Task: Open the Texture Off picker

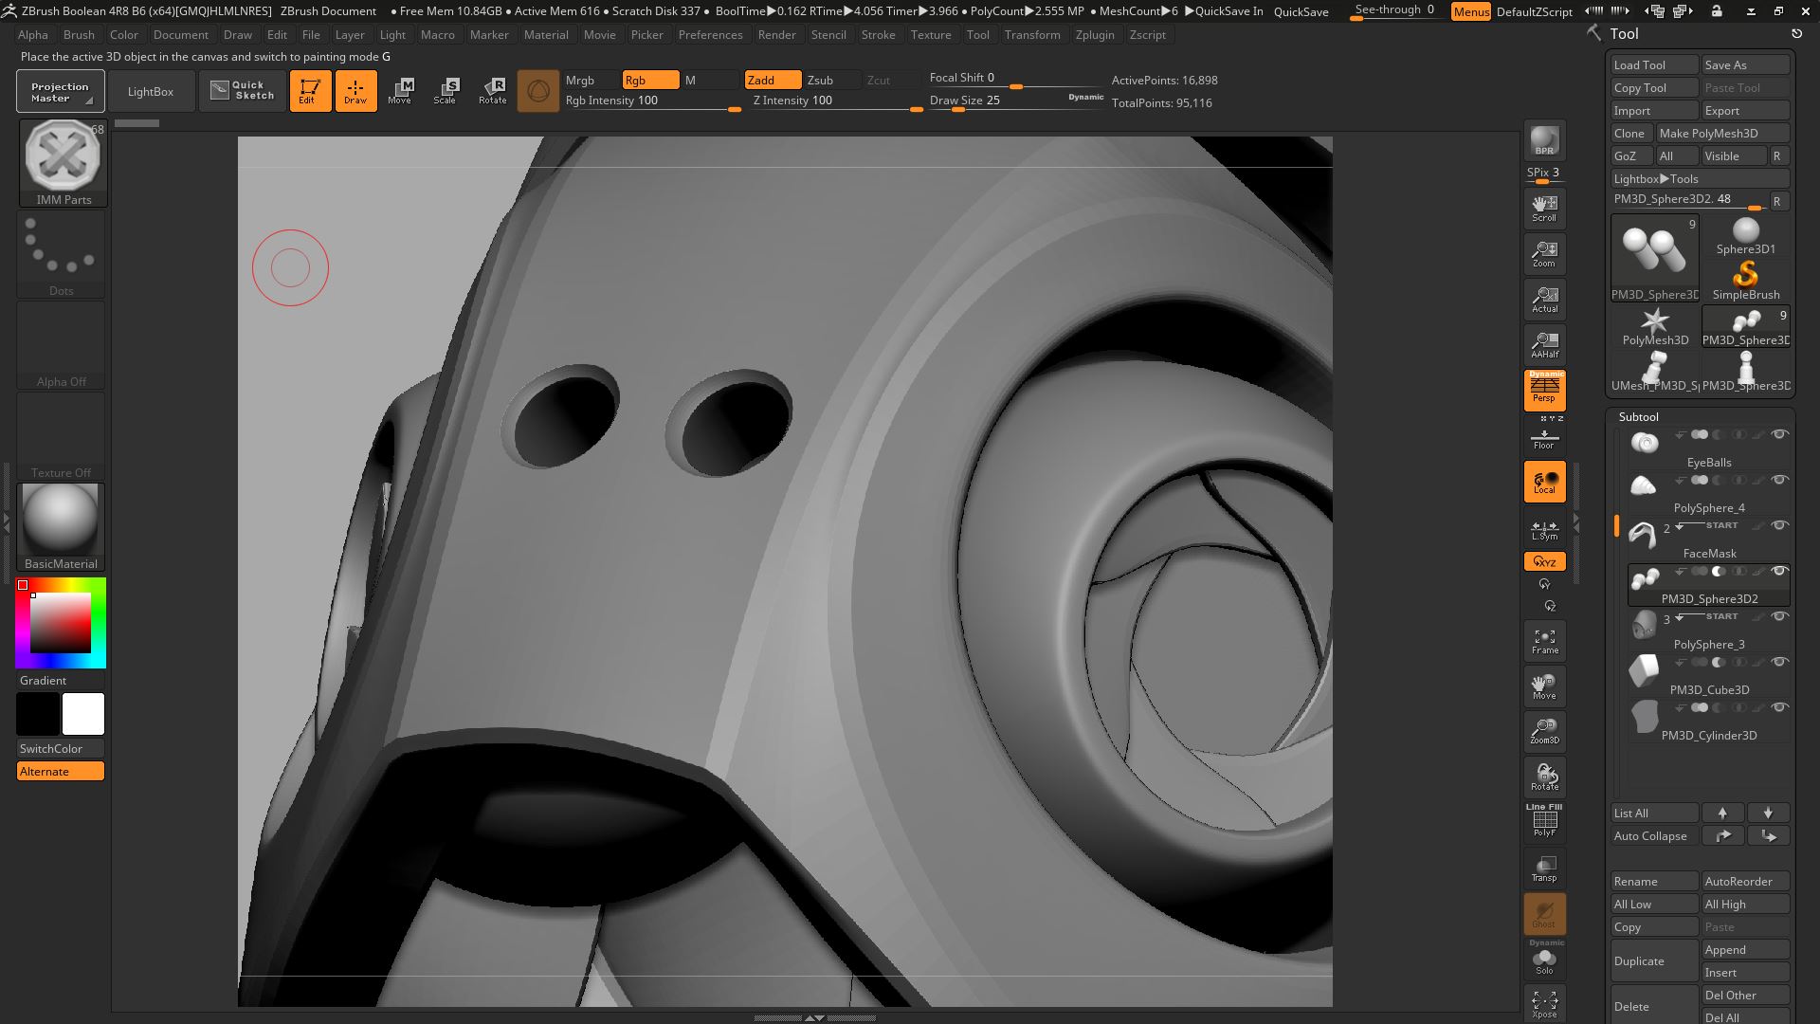Action: 61,436
